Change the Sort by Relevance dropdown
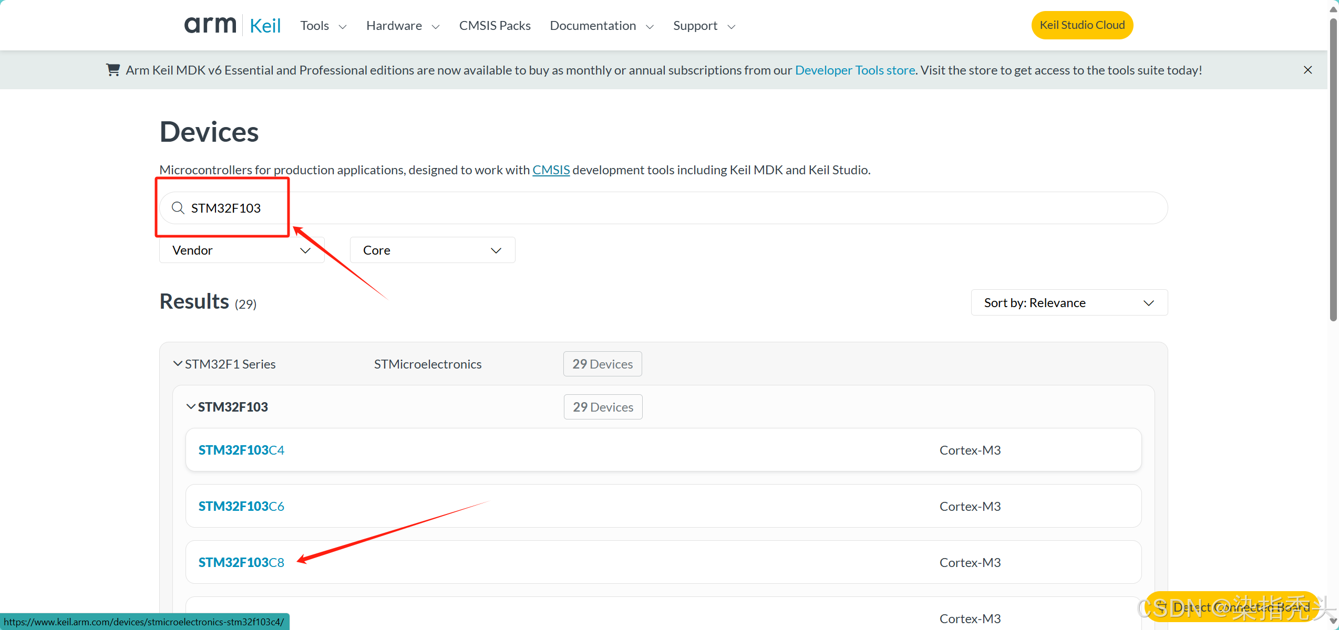 (x=1068, y=303)
